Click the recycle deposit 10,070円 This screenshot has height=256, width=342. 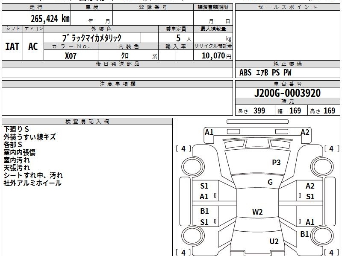click(x=216, y=56)
